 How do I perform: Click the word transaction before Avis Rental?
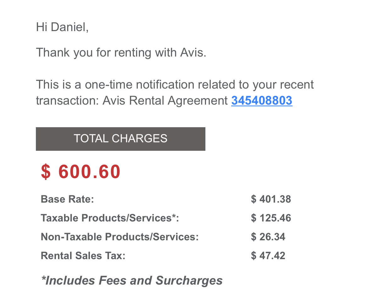pos(67,101)
